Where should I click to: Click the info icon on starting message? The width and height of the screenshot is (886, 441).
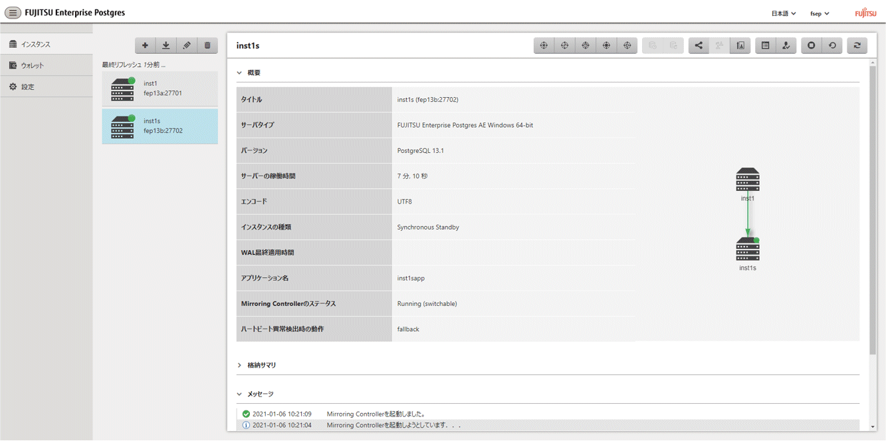[x=246, y=425]
